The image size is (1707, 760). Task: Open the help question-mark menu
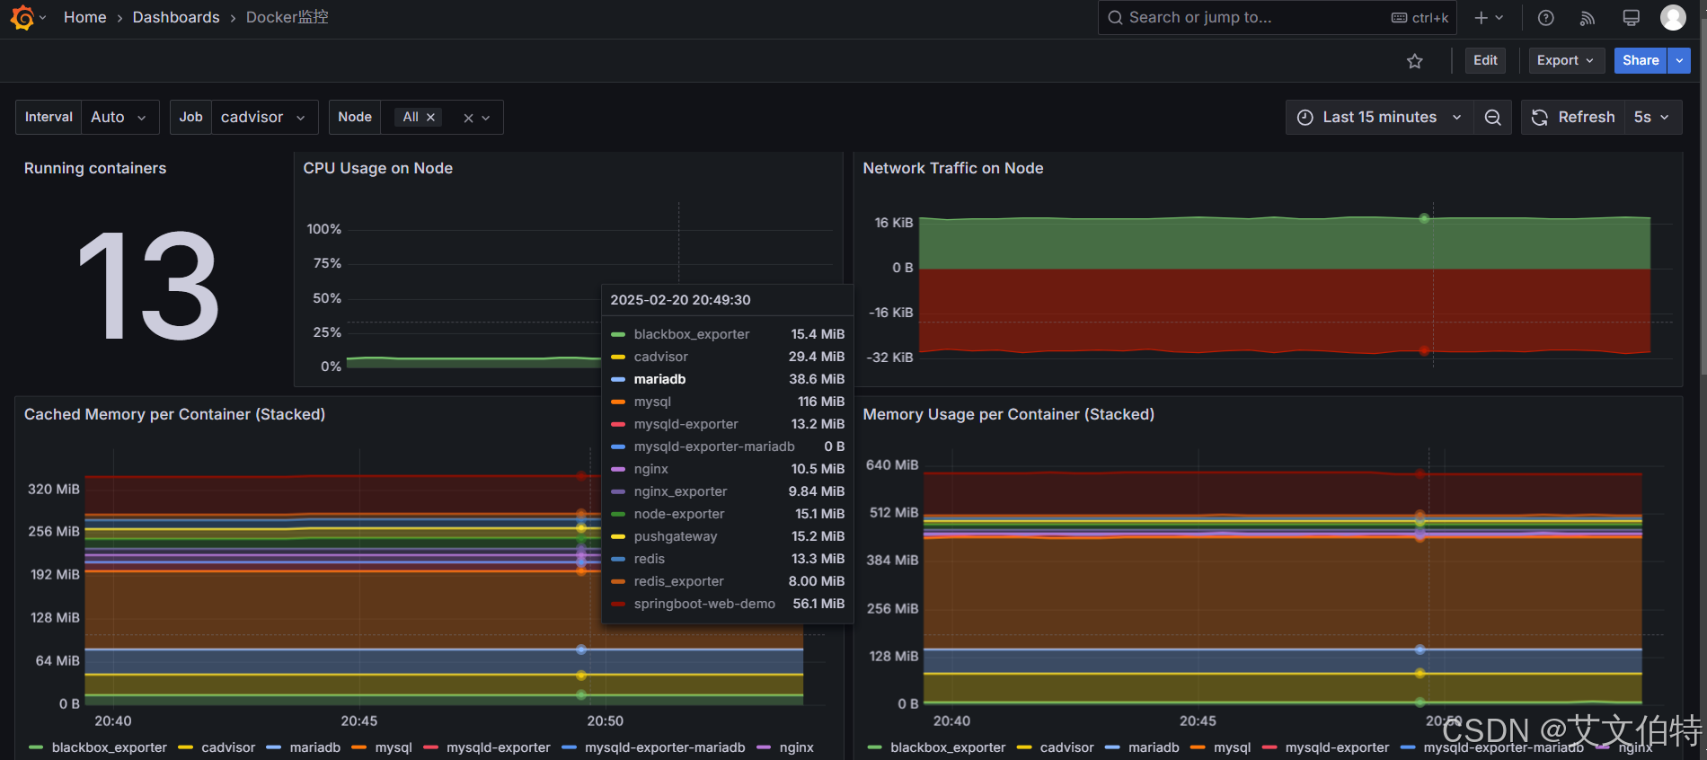pos(1546,18)
